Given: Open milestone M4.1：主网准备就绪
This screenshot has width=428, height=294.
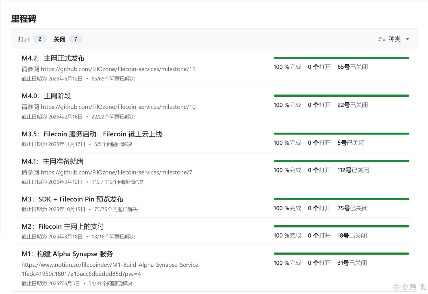Looking at the screenshot, I should click(53, 161).
